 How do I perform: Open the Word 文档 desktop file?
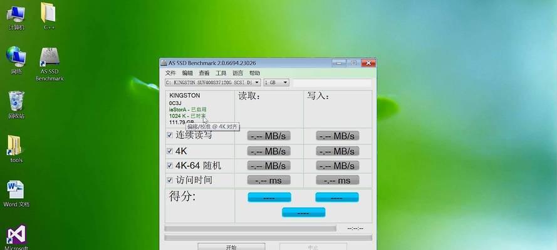pos(16,194)
